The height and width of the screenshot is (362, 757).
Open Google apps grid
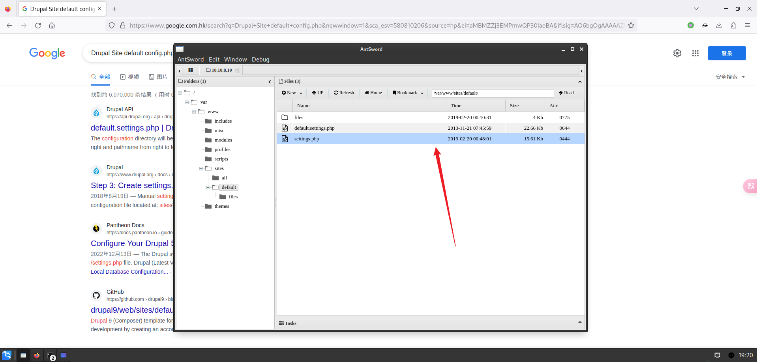695,53
